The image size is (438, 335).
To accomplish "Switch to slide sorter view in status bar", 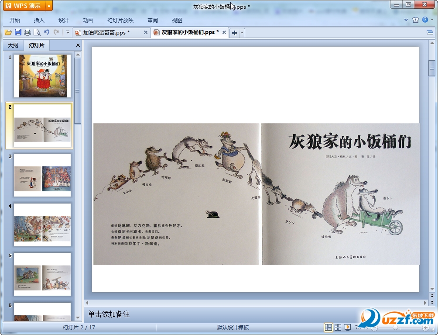I will 338,327.
